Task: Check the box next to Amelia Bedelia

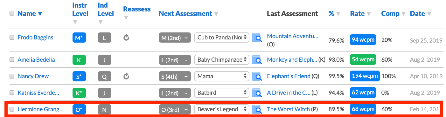Action: pos(12,60)
